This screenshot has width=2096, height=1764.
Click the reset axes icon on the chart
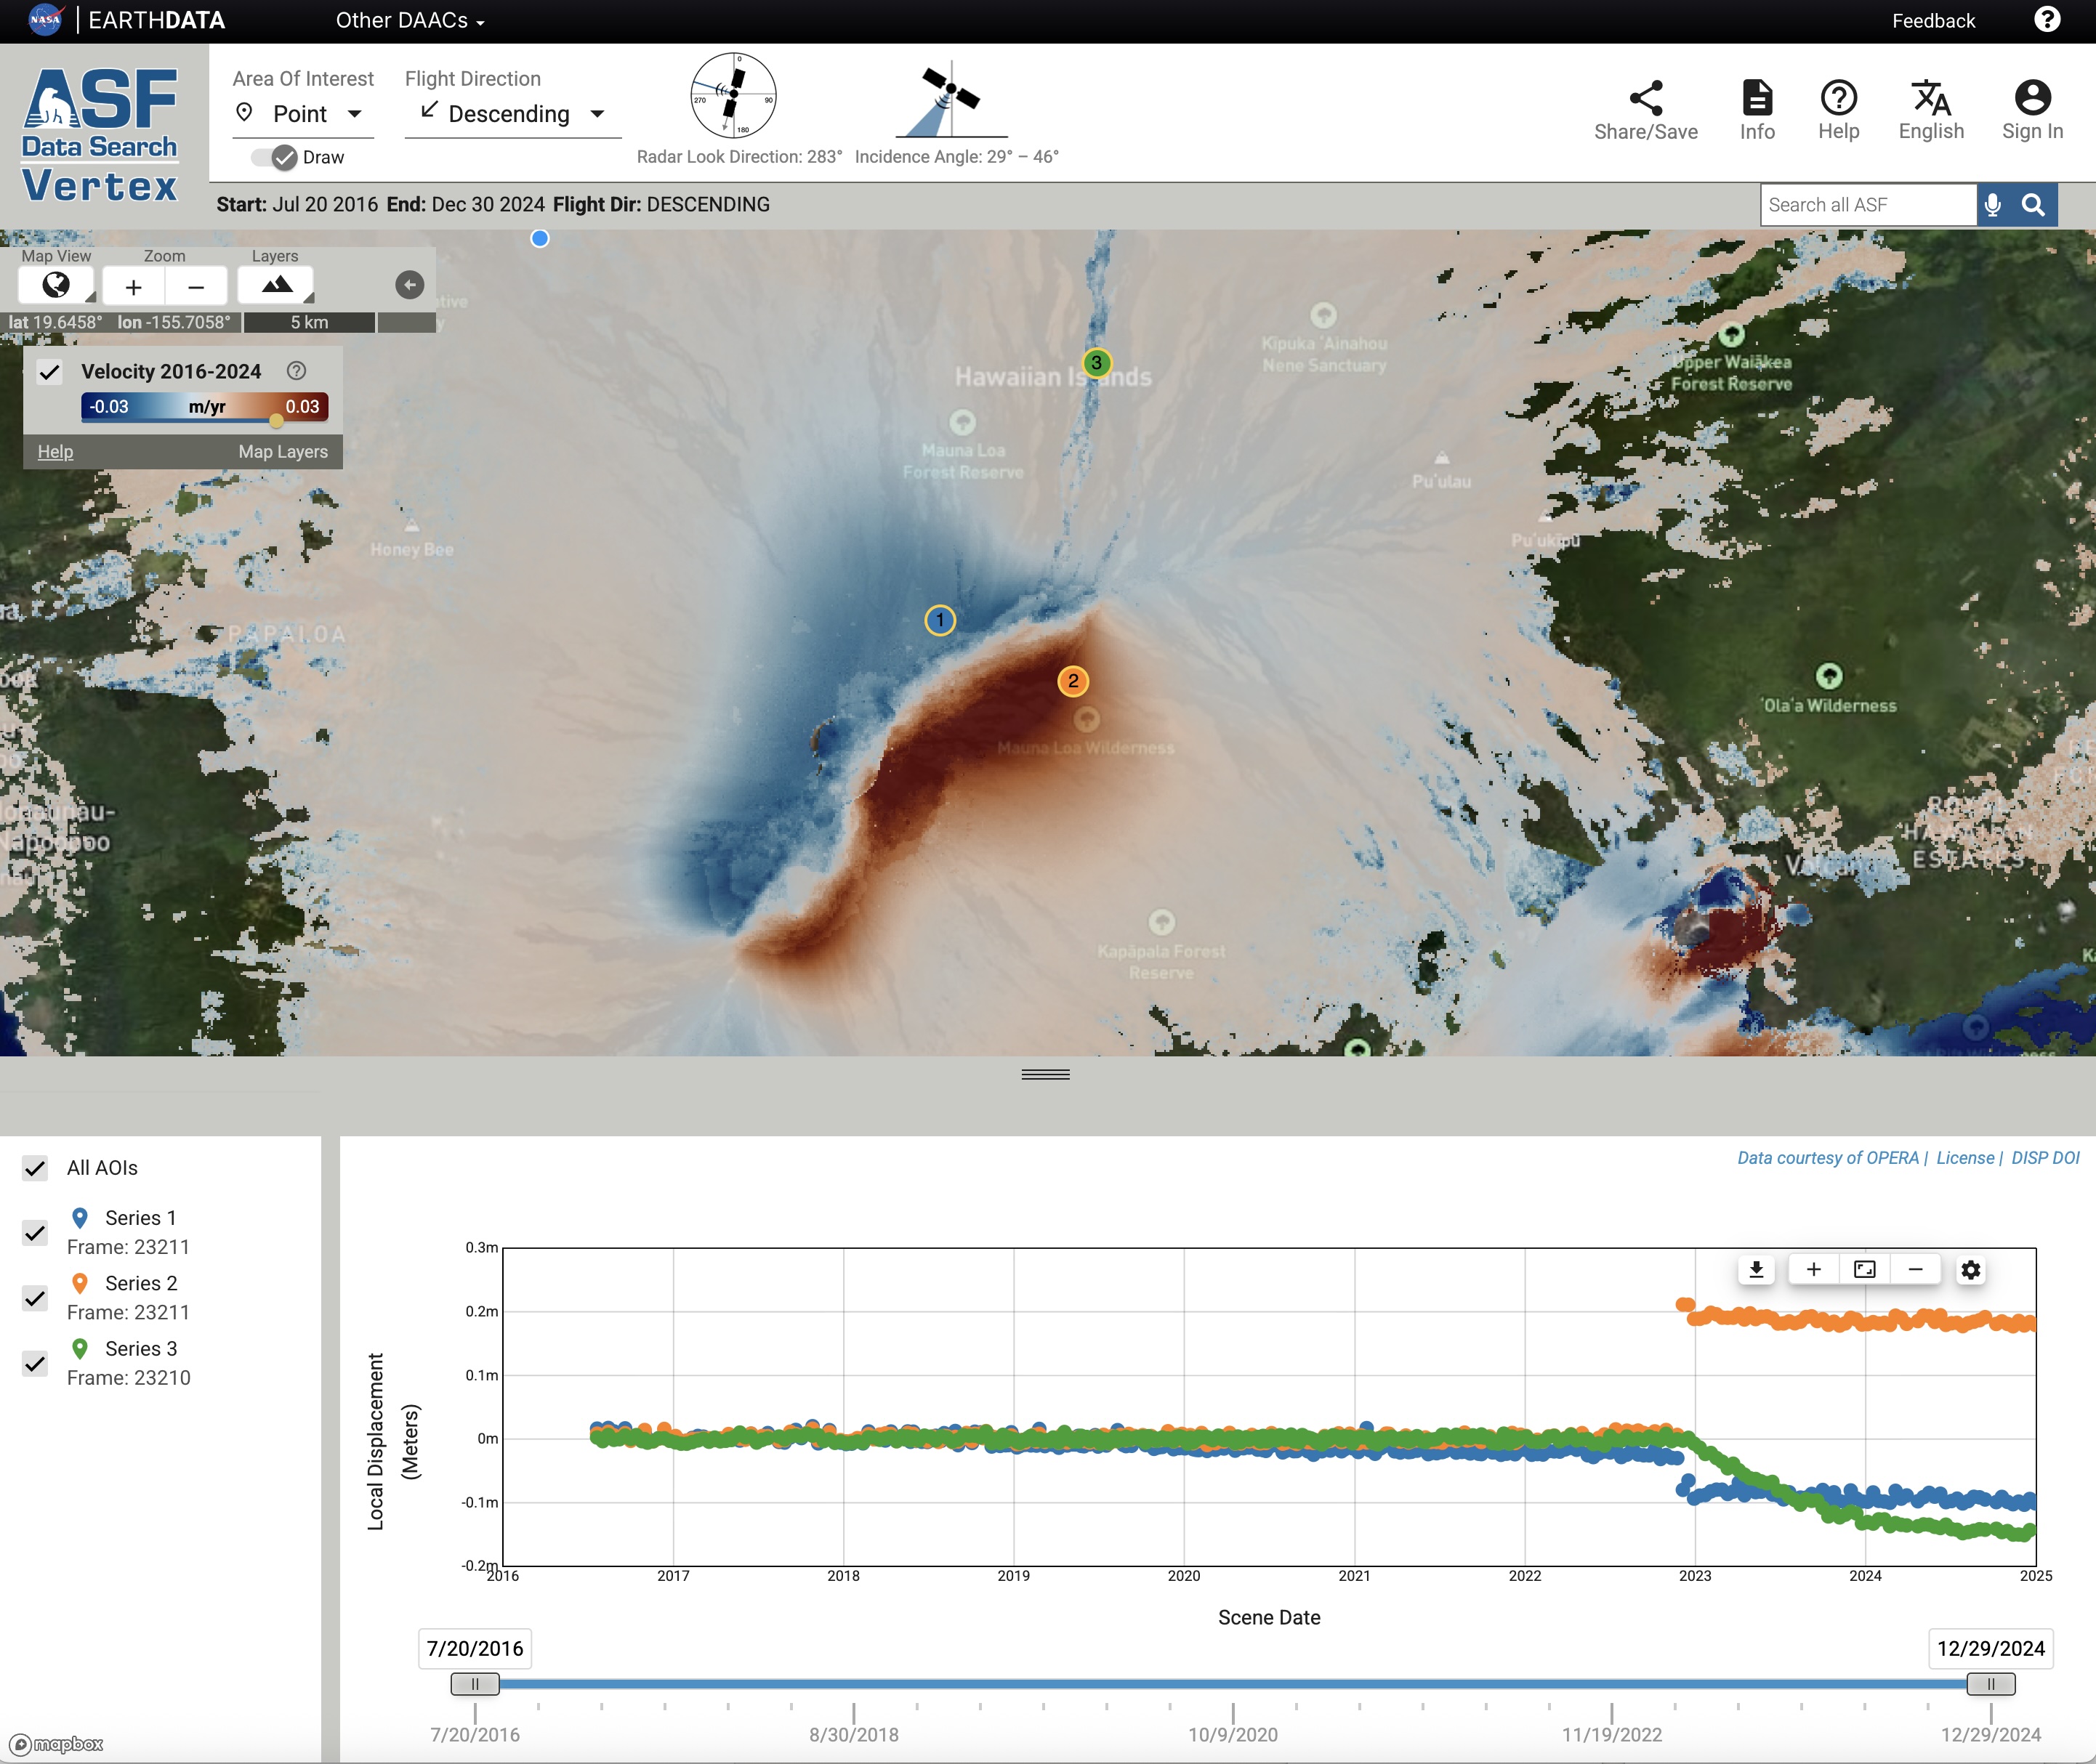point(1864,1269)
